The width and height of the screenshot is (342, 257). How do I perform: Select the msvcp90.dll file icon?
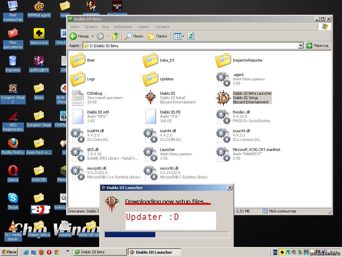(x=77, y=173)
